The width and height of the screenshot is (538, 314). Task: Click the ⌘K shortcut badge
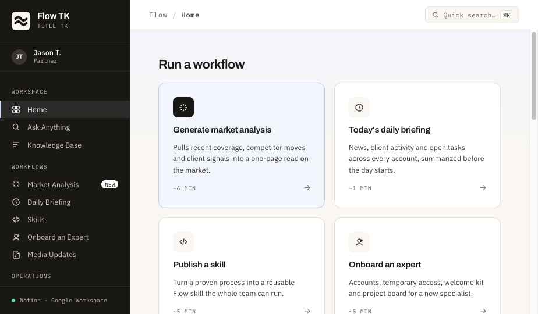(507, 15)
